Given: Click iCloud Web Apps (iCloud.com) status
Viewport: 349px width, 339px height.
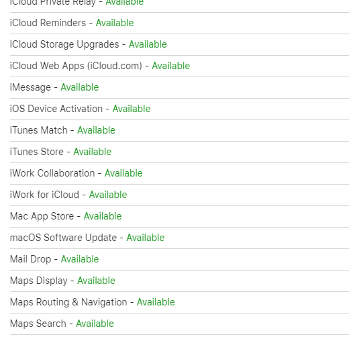Looking at the screenshot, I should tap(179, 66).
